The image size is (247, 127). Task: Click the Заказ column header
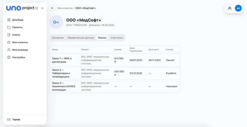coord(55,50)
